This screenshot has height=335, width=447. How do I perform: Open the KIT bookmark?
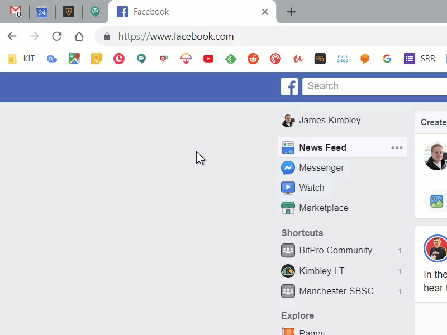tap(21, 59)
